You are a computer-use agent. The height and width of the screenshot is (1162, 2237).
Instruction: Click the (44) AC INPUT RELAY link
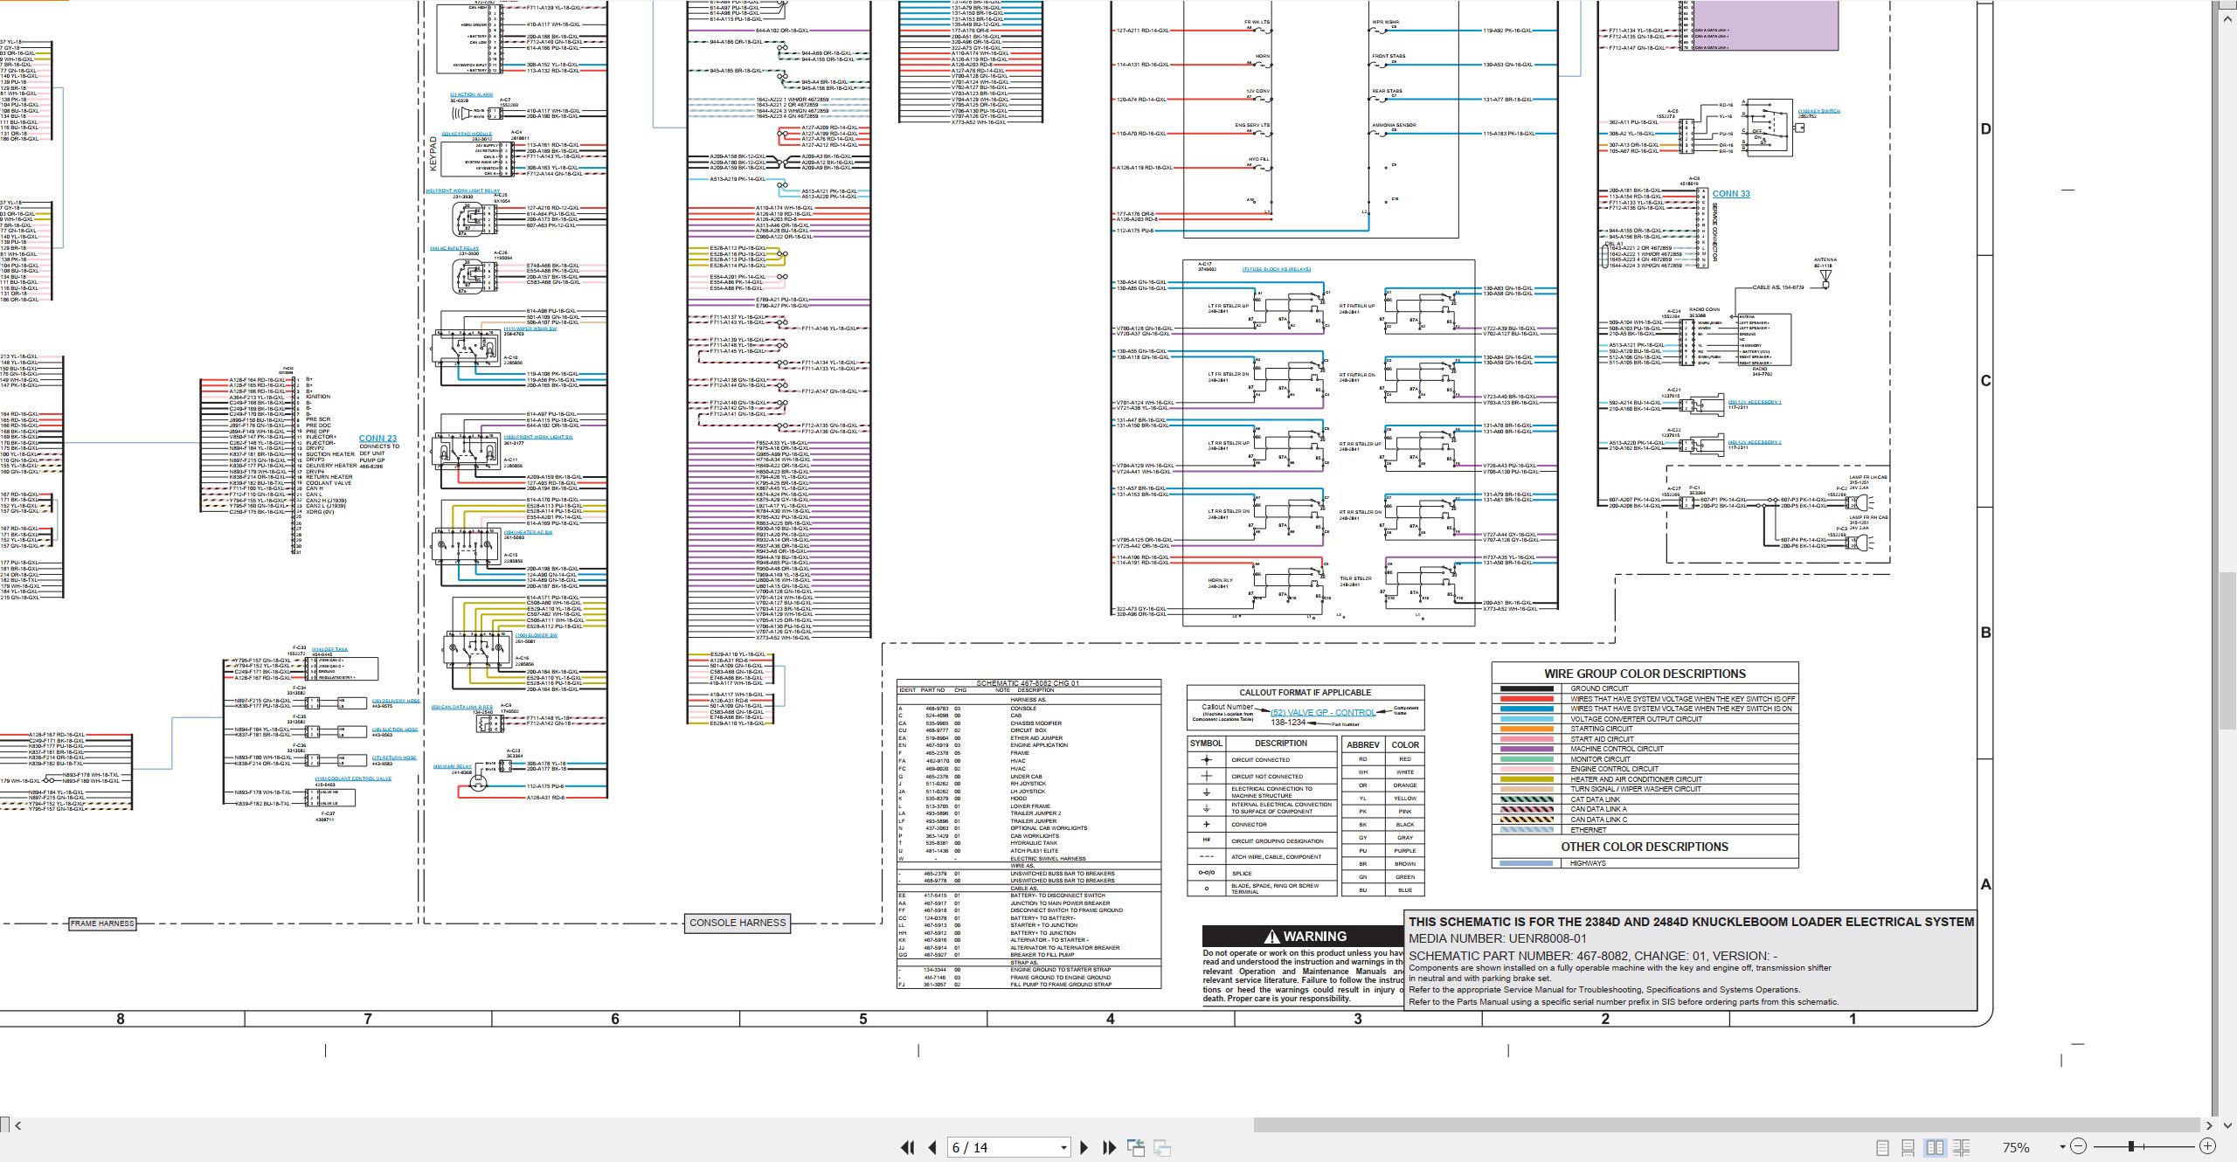[454, 248]
